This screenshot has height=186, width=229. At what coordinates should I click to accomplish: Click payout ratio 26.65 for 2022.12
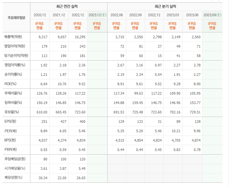(81, 178)
